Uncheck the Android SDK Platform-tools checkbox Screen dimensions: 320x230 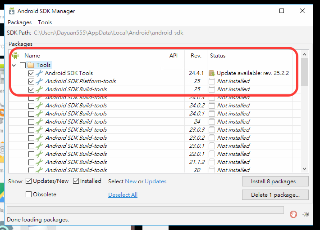pos(31,82)
